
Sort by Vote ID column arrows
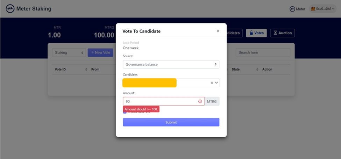tap(86, 70)
